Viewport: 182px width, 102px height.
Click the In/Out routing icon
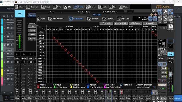(x=160, y=12)
